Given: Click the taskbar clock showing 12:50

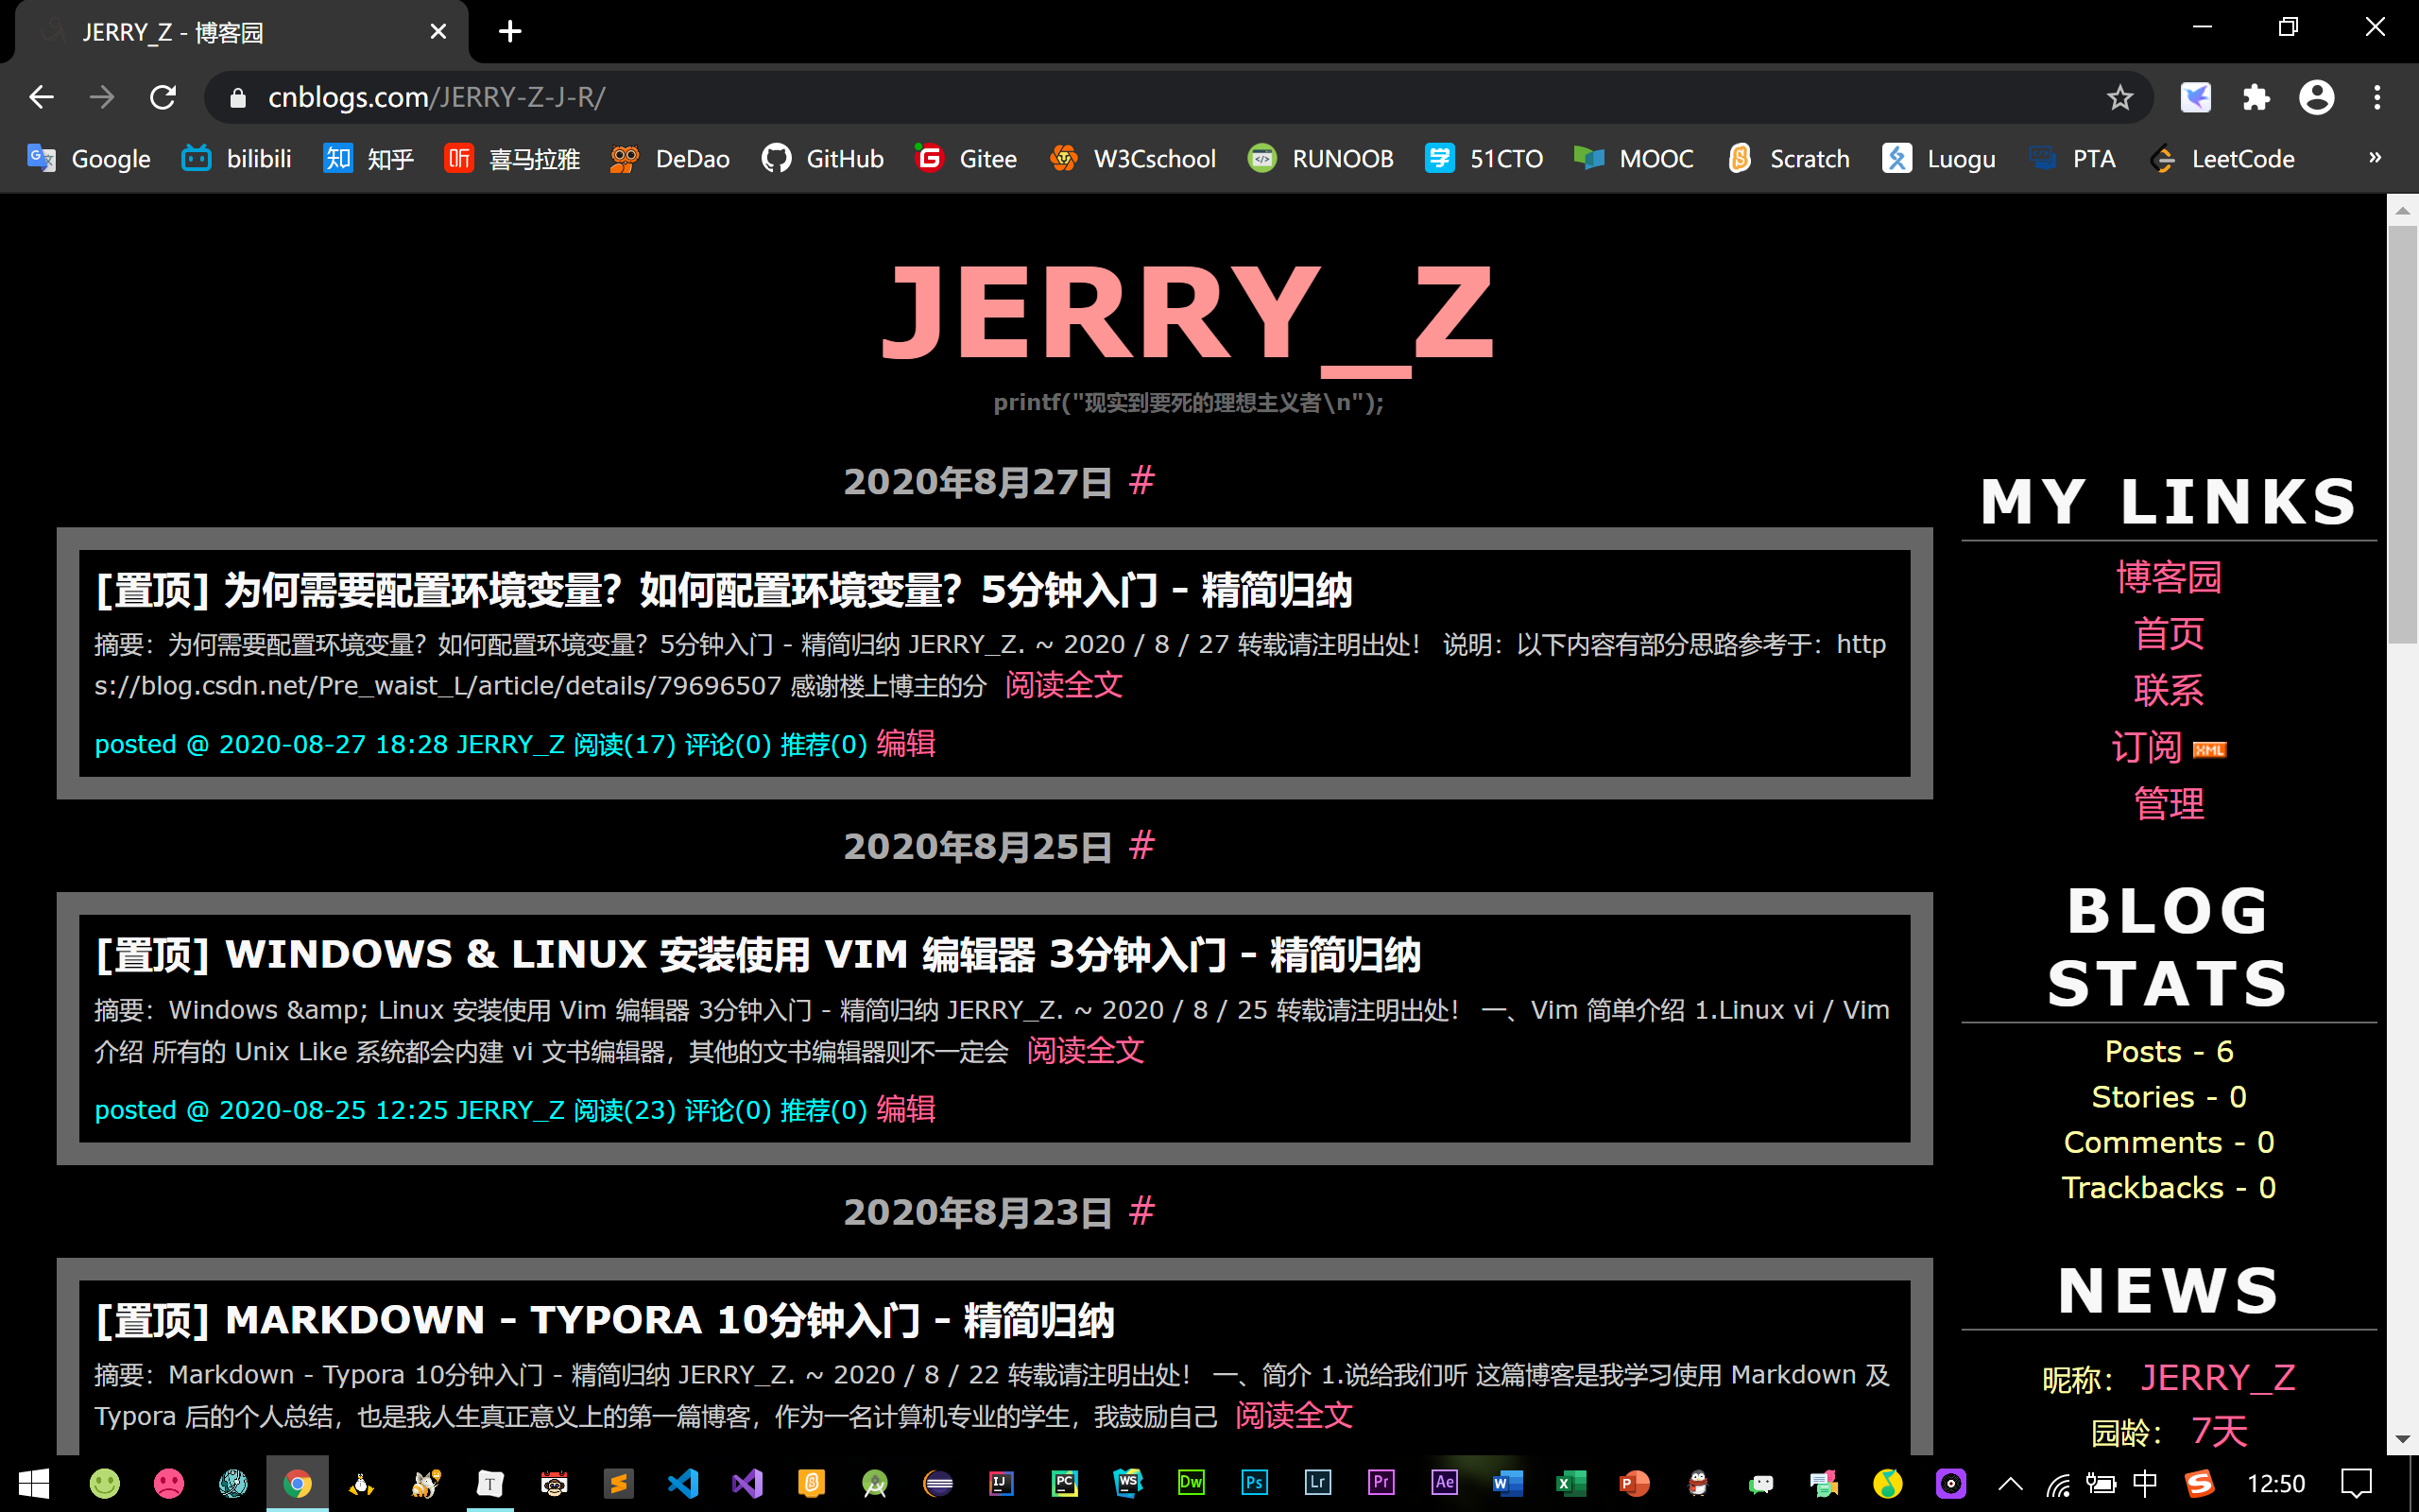Looking at the screenshot, I should pyautogui.click(x=2275, y=1484).
